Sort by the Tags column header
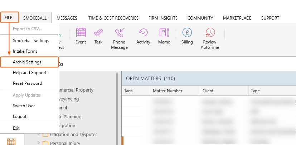 [136, 91]
